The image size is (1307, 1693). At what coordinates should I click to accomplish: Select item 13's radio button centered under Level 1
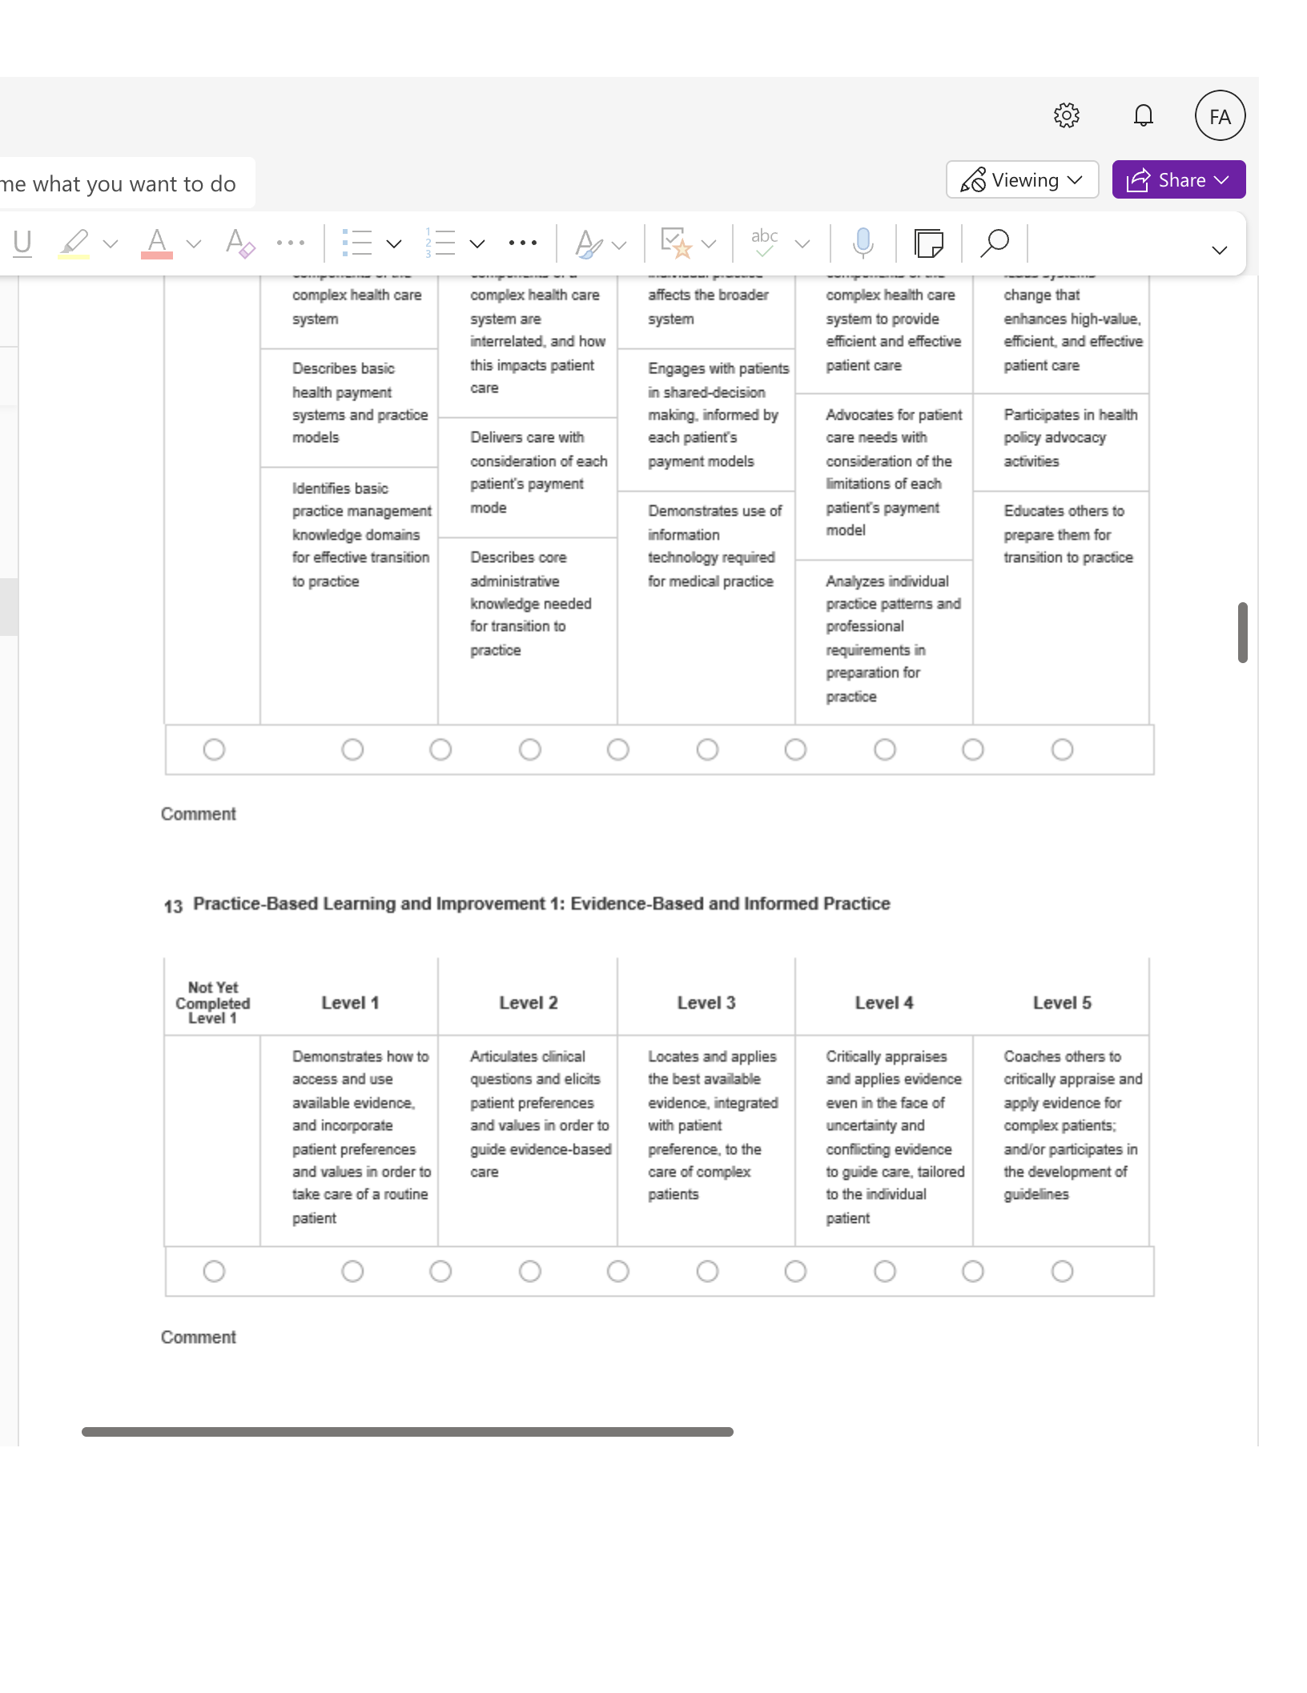(352, 1271)
